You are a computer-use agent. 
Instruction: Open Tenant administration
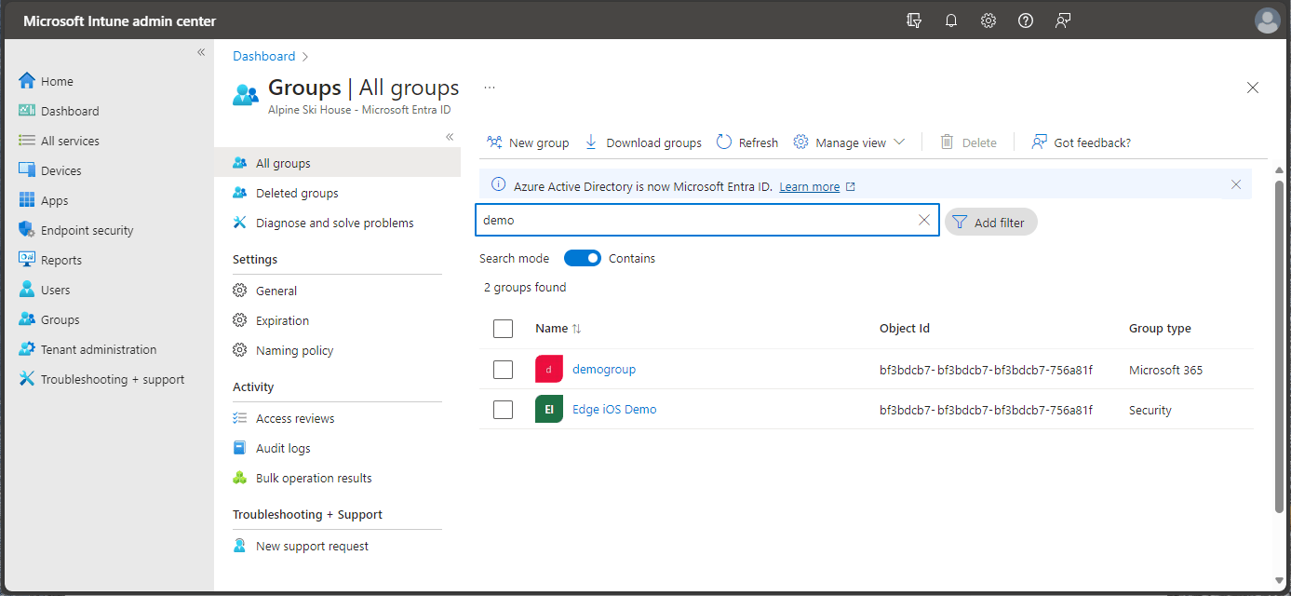(98, 348)
